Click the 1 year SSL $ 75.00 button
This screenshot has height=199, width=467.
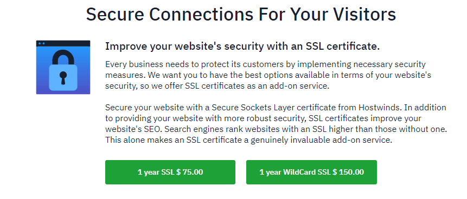coord(170,172)
